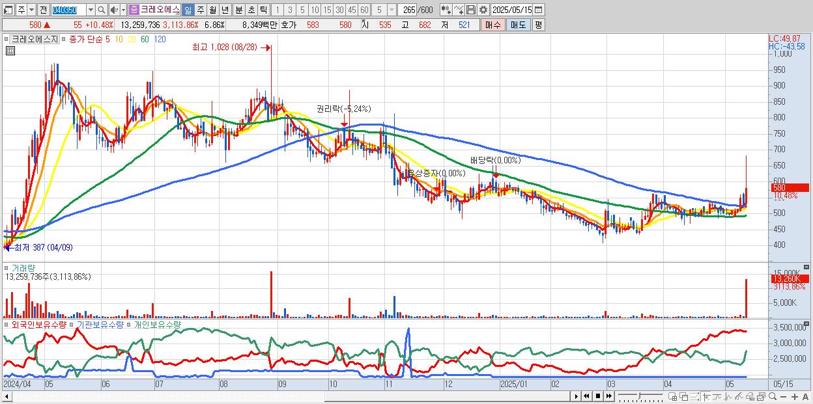Zoom out with the minus icon
The image size is (813, 404).
click(x=783, y=397)
